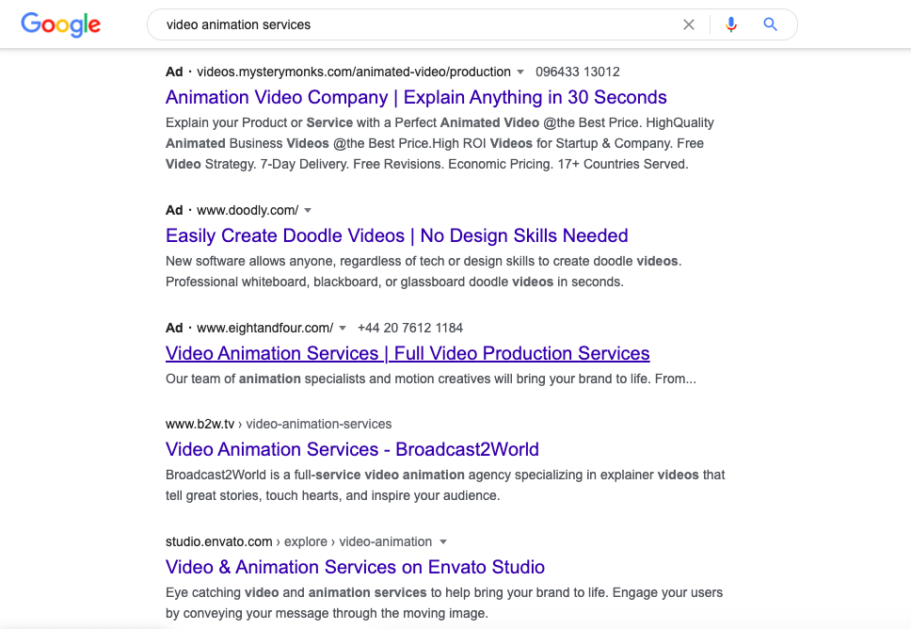Open 'Video & Animation Services on Envato Studio'
This screenshot has width=911, height=629.
355,567
